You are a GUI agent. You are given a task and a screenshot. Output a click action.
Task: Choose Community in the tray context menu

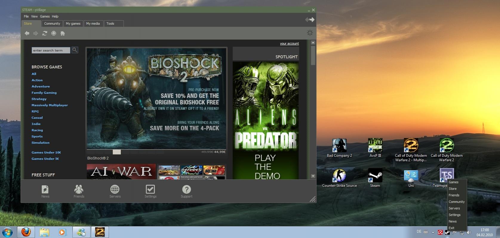coord(457,202)
